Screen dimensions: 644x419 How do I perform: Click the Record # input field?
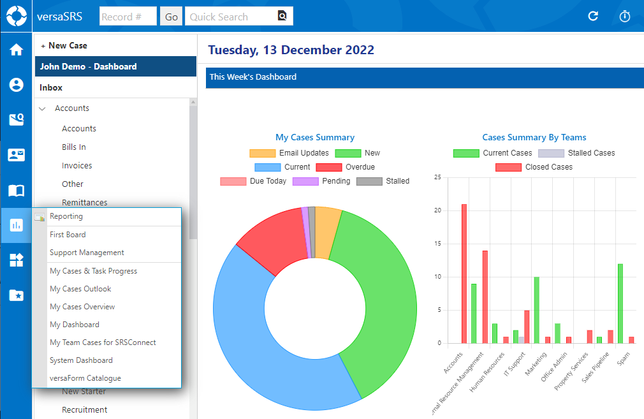128,17
